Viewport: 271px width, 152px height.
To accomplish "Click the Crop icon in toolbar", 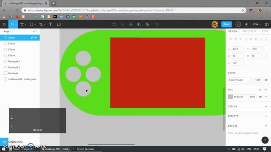I will (x=157, y=24).
